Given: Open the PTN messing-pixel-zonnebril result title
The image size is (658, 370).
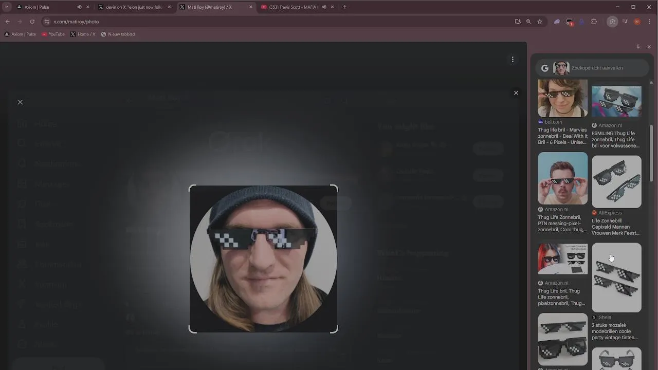Looking at the screenshot, I should pos(562,224).
